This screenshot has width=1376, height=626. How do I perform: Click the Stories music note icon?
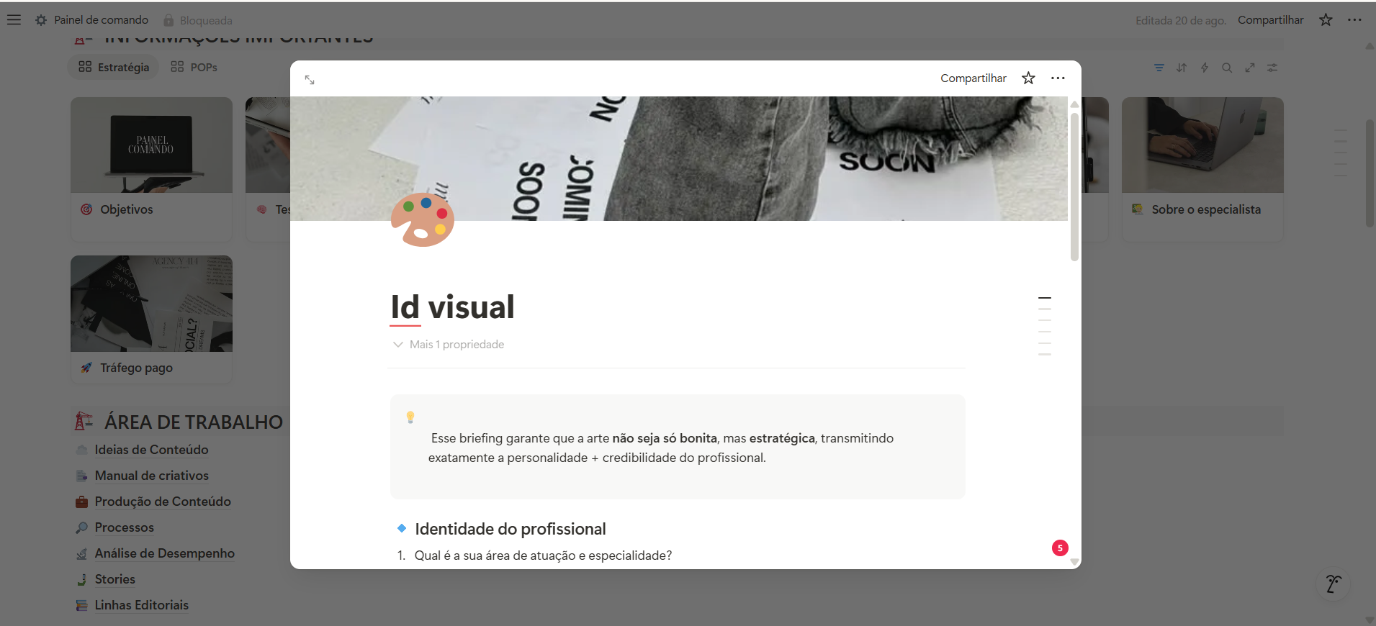tap(82, 579)
